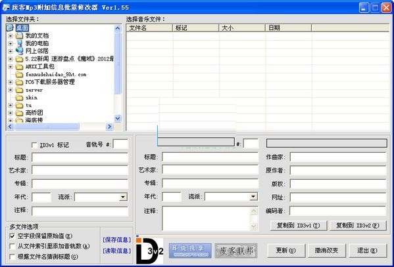Click the server folder icon
Viewport: 394px width, 267px height.
(x=19, y=90)
